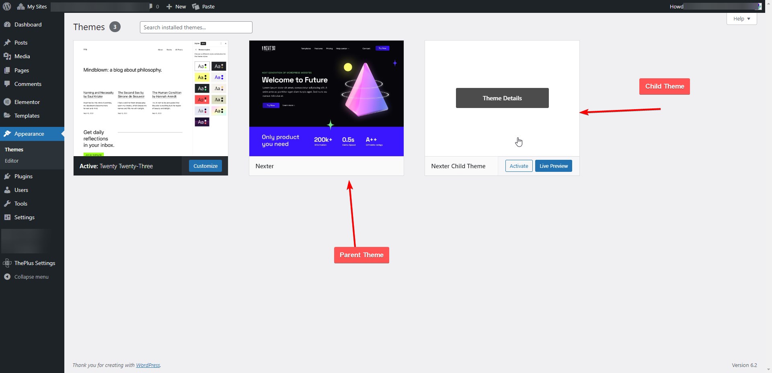Select Themes under Appearance
Image resolution: width=772 pixels, height=373 pixels.
click(14, 149)
